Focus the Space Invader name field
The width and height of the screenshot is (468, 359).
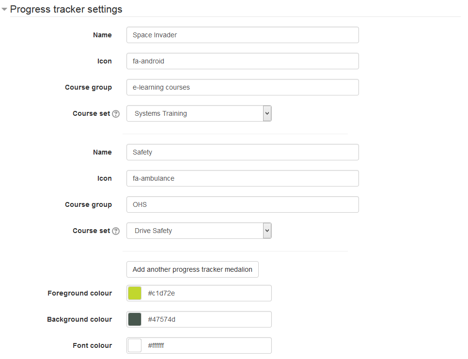point(242,35)
